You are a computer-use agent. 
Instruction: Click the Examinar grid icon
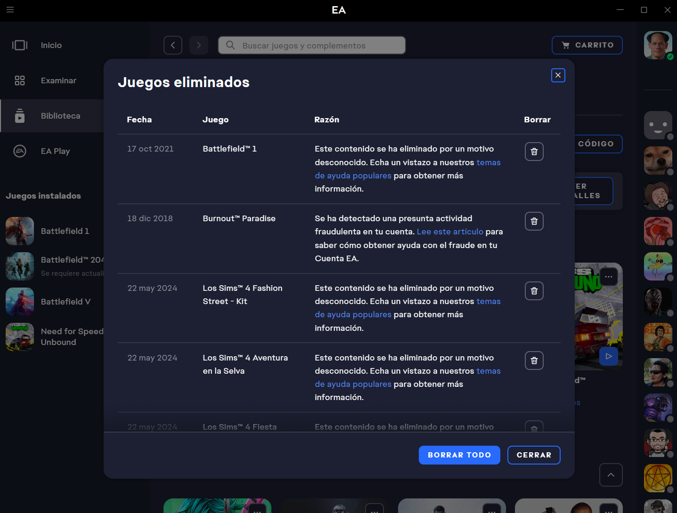coord(20,80)
